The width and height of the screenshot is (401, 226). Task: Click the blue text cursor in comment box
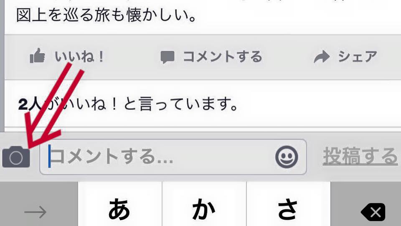[x=49, y=157]
